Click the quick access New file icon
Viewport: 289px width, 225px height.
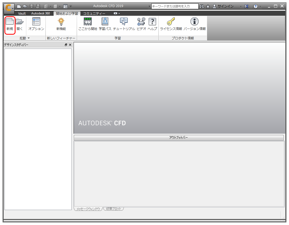19,7
